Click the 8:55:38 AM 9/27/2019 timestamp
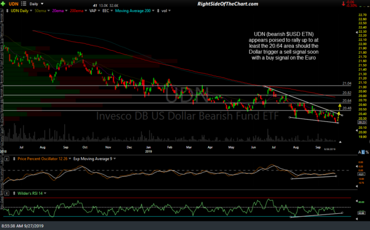 click(x=23, y=226)
